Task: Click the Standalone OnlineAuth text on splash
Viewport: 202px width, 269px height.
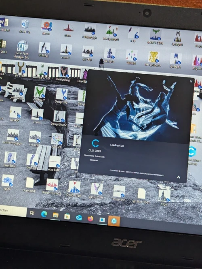Action: 94,156
